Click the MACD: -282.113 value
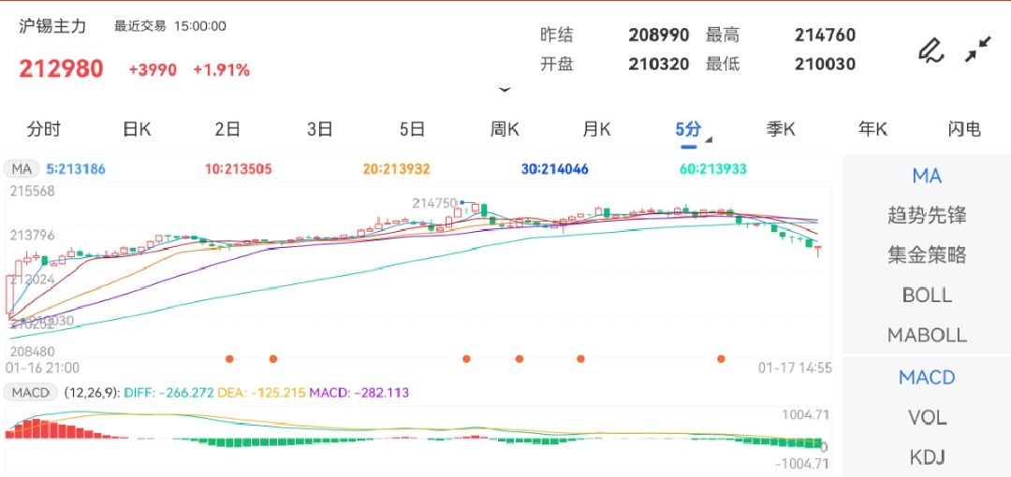 click(359, 393)
